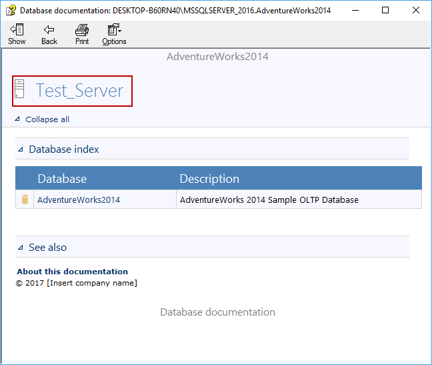Click the application icon in the title bar
This screenshot has height=365, width=432.
point(11,10)
